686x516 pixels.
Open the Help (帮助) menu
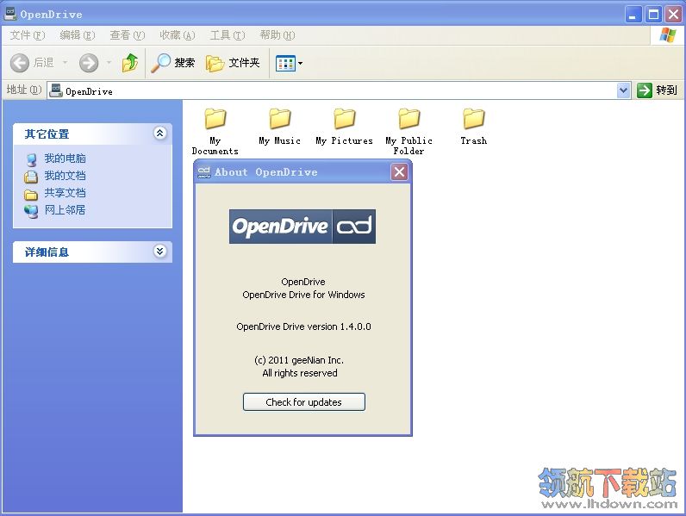coord(278,35)
